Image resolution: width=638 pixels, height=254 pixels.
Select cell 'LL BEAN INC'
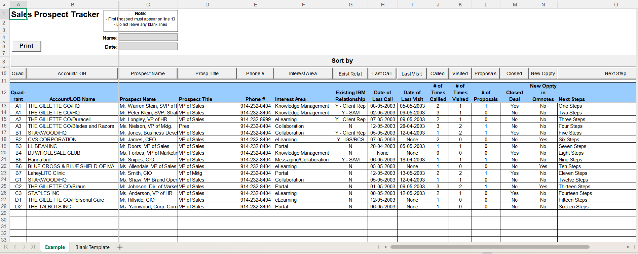pyautogui.click(x=73, y=146)
